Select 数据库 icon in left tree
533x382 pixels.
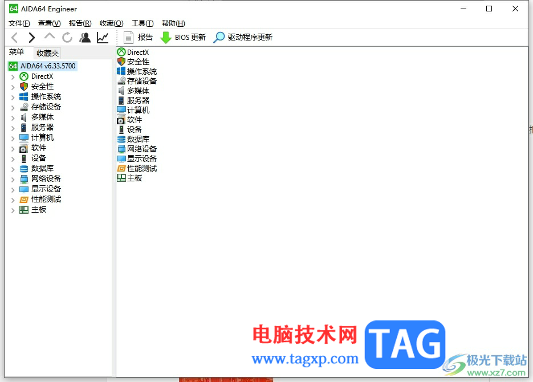[x=24, y=169]
